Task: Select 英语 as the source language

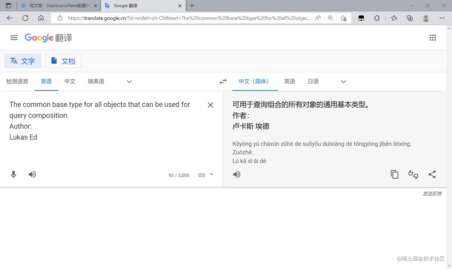Action: 46,81
